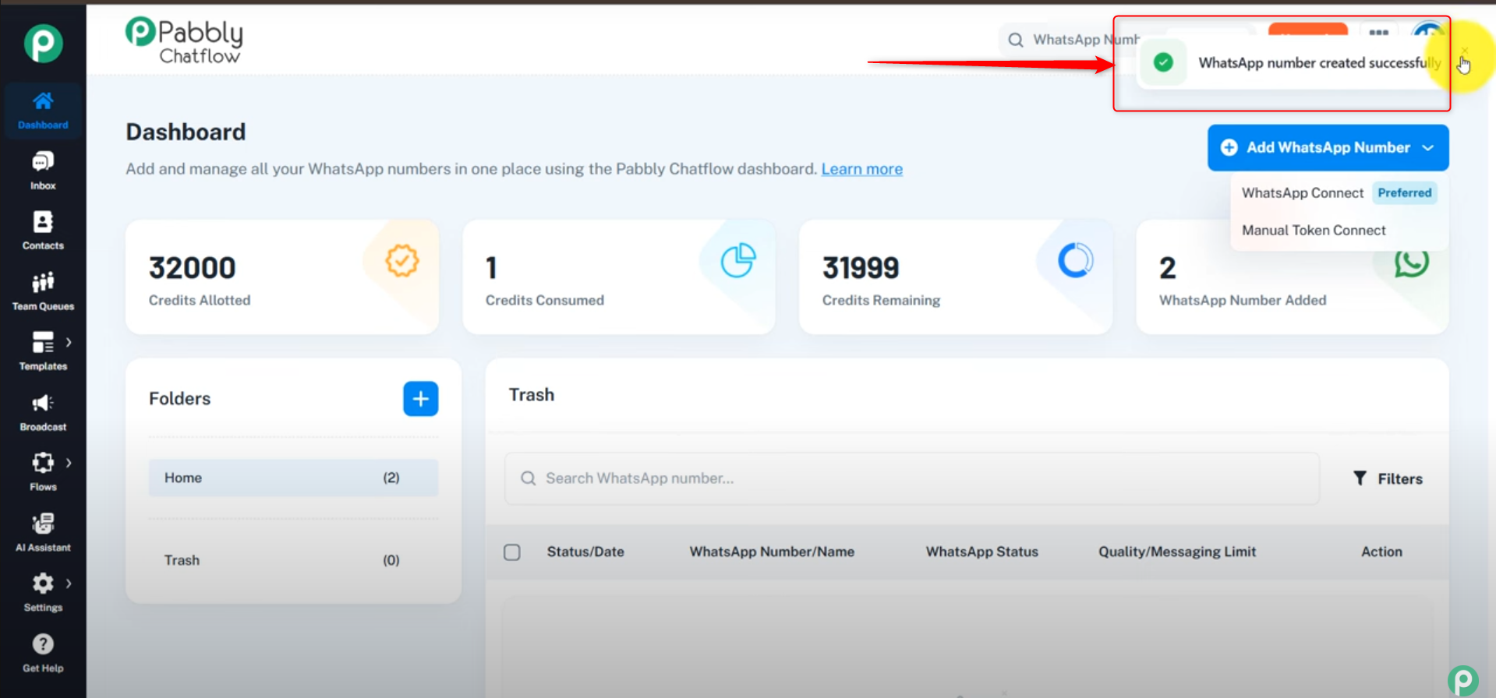This screenshot has height=698, width=1496.
Task: Click the Status/Date column header
Action: (x=585, y=552)
